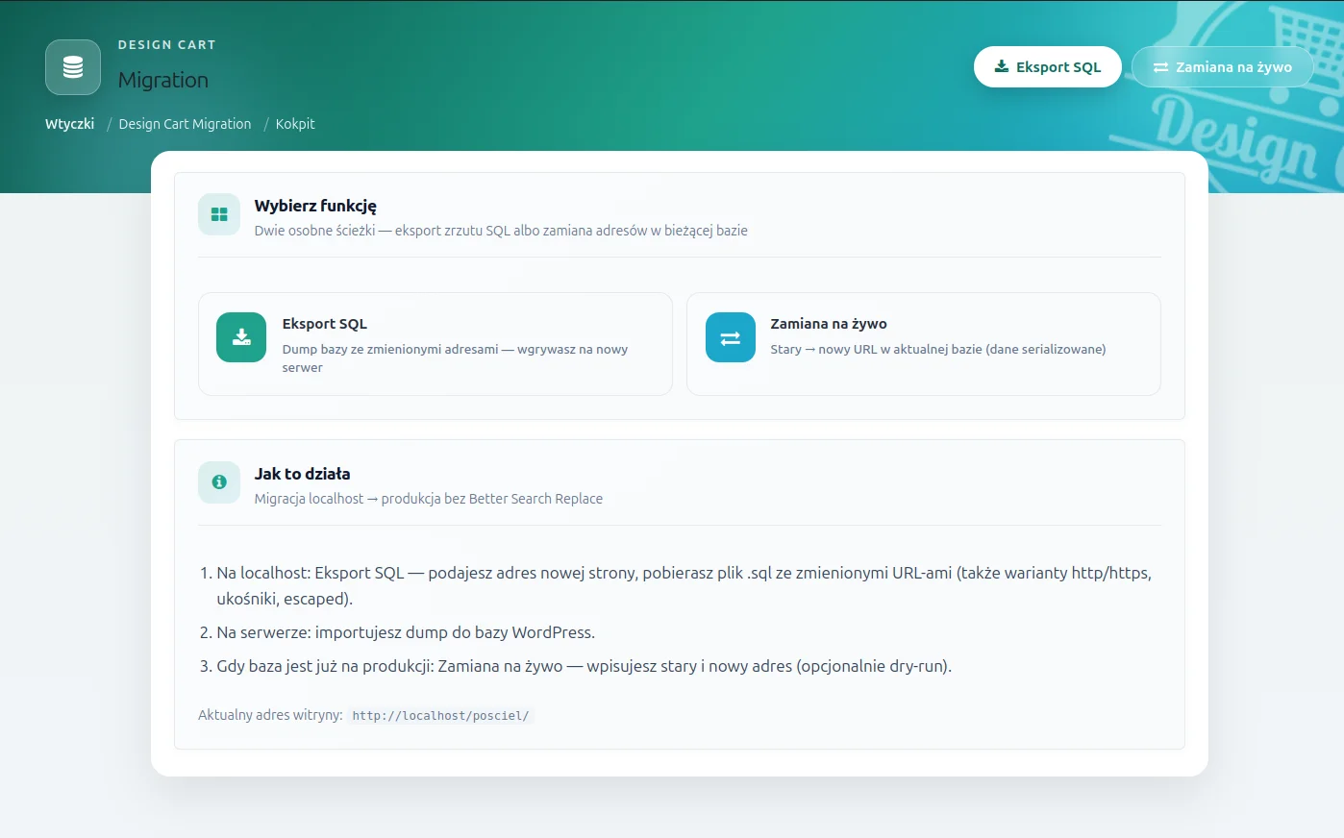Click the description 'Stary → nowy URL w aktualnej bazie'

tap(938, 349)
